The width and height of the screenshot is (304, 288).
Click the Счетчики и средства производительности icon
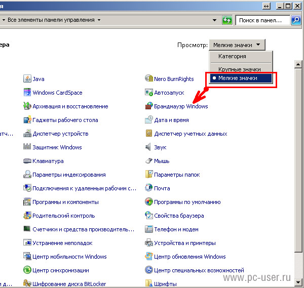point(27,229)
